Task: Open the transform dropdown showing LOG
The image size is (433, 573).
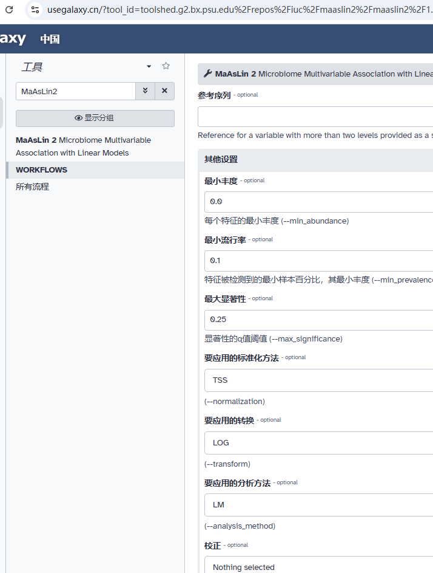Action: pos(319,442)
